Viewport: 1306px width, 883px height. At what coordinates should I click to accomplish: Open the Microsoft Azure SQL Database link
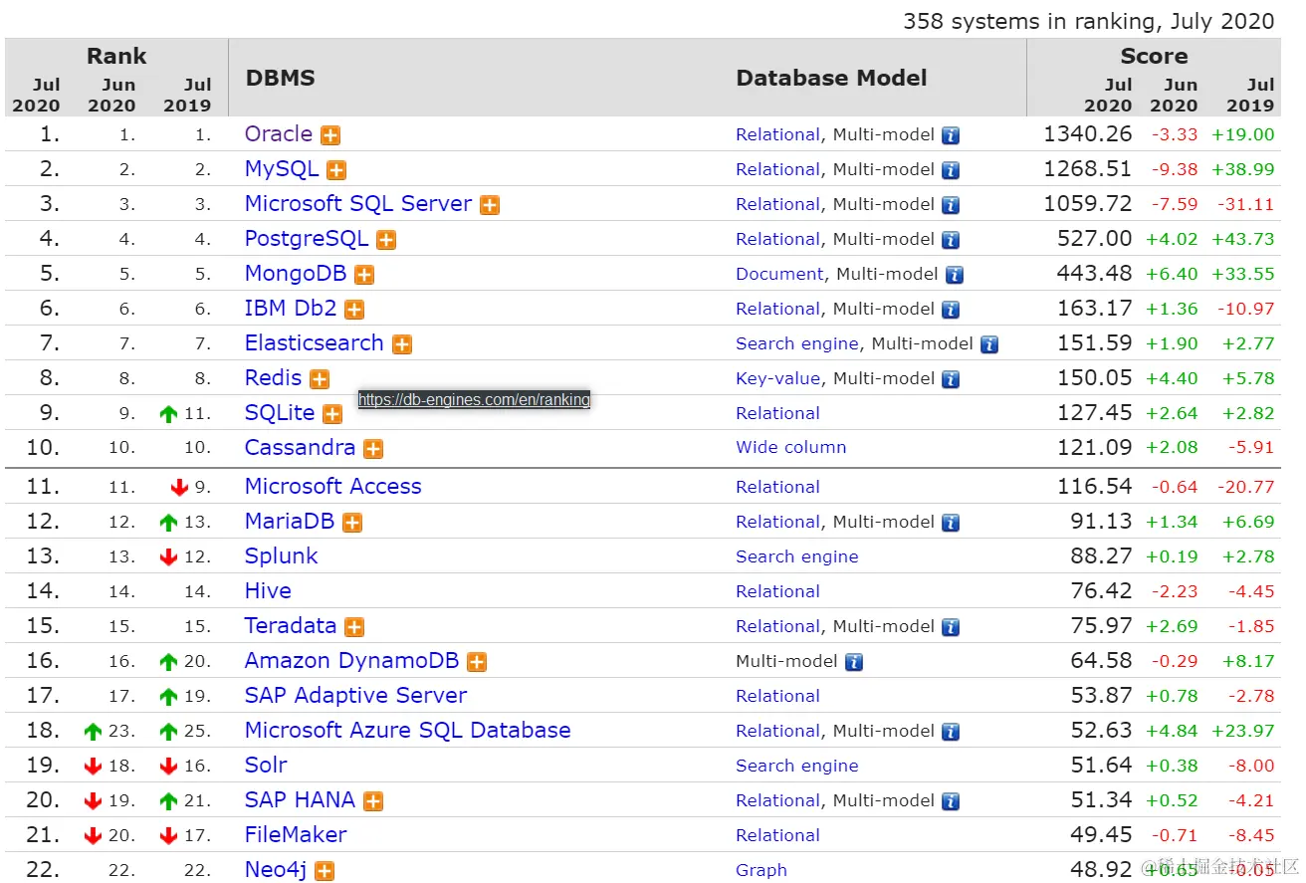[x=408, y=730]
